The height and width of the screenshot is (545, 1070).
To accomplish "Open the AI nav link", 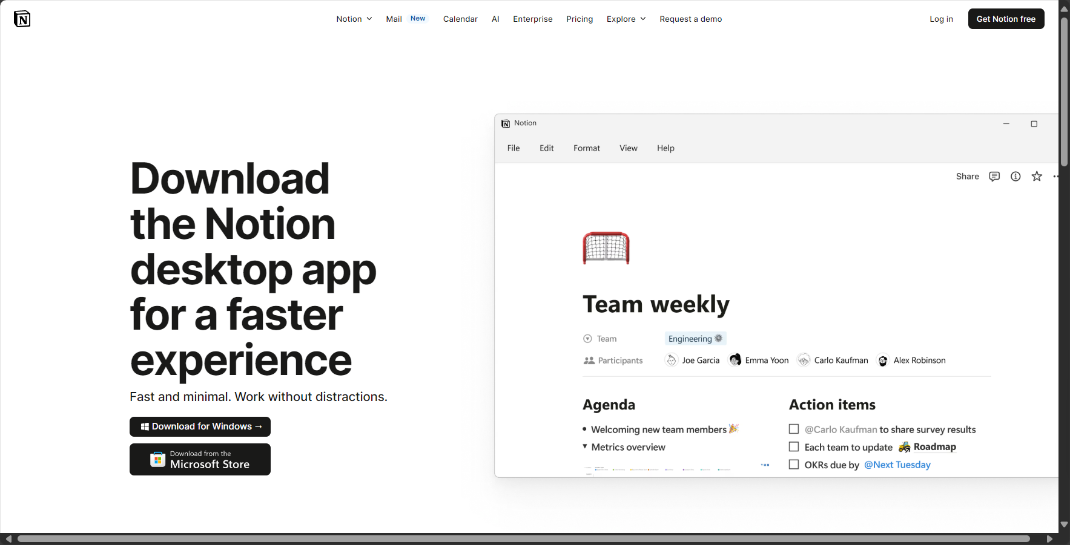I will pos(495,19).
